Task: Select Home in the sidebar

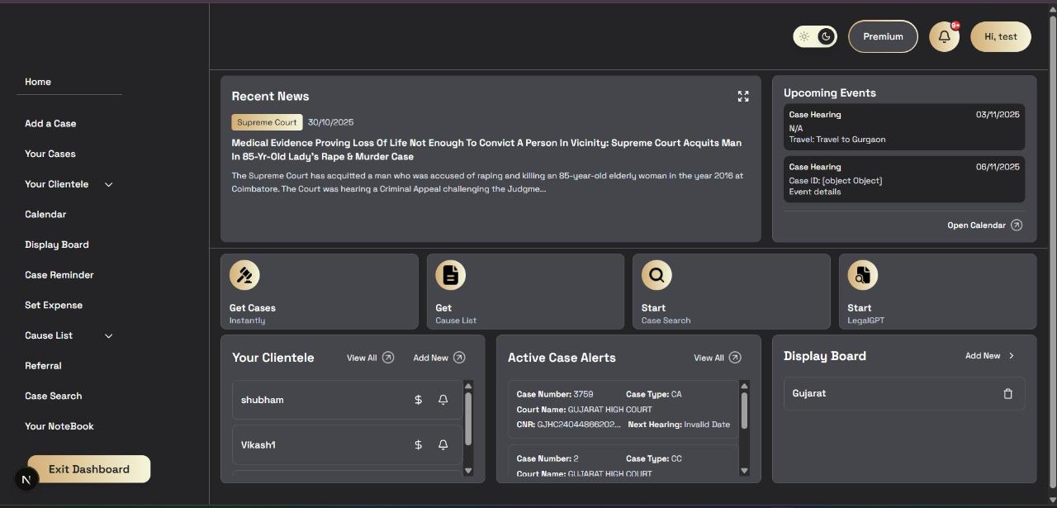Action: (x=38, y=82)
